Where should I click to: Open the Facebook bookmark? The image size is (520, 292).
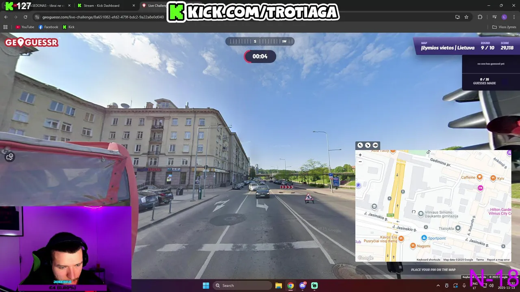(48, 27)
